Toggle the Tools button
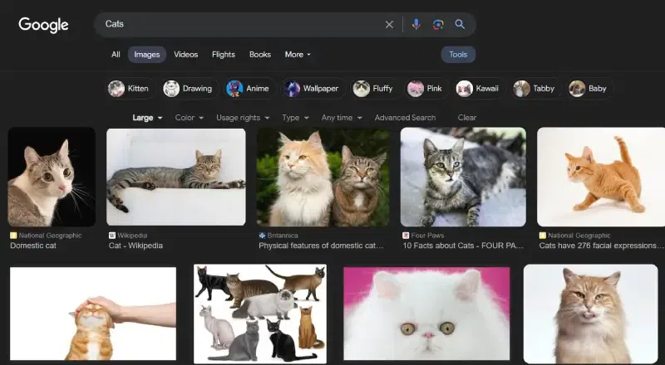The width and height of the screenshot is (665, 365). [458, 55]
